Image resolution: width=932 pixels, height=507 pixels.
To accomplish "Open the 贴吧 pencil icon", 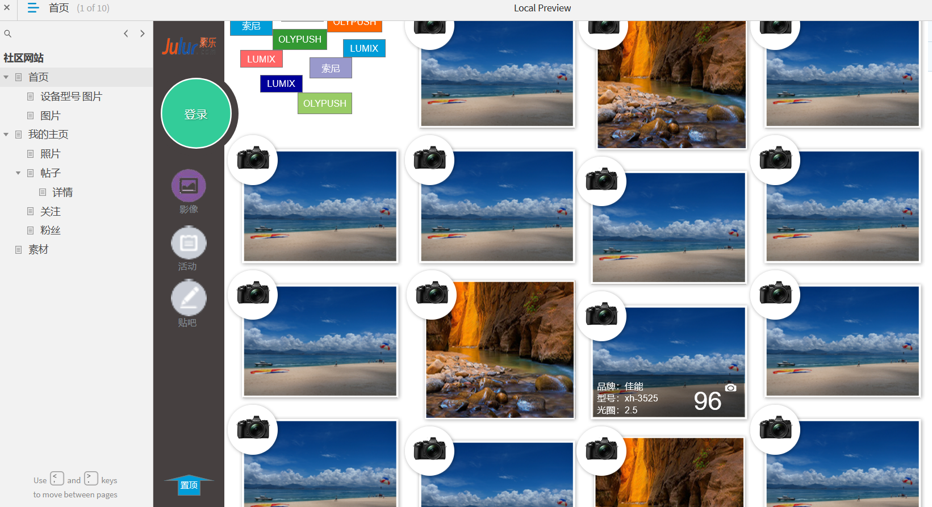I will [189, 299].
